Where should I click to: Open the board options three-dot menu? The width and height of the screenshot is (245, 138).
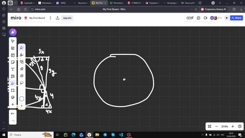tap(50, 18)
